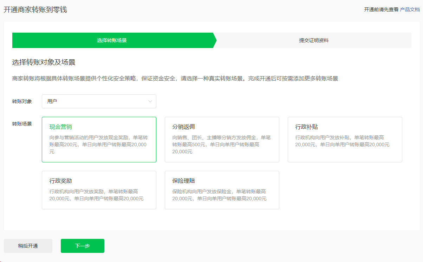Click the 转账场景 field label
This screenshot has width=423, height=262.
point(22,124)
